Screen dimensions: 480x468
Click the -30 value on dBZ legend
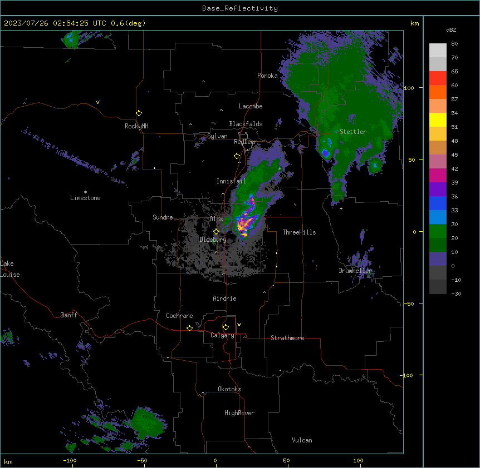(x=456, y=293)
